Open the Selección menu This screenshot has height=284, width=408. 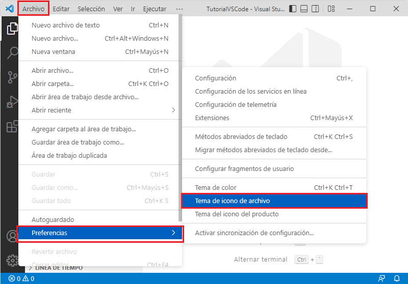tap(91, 9)
